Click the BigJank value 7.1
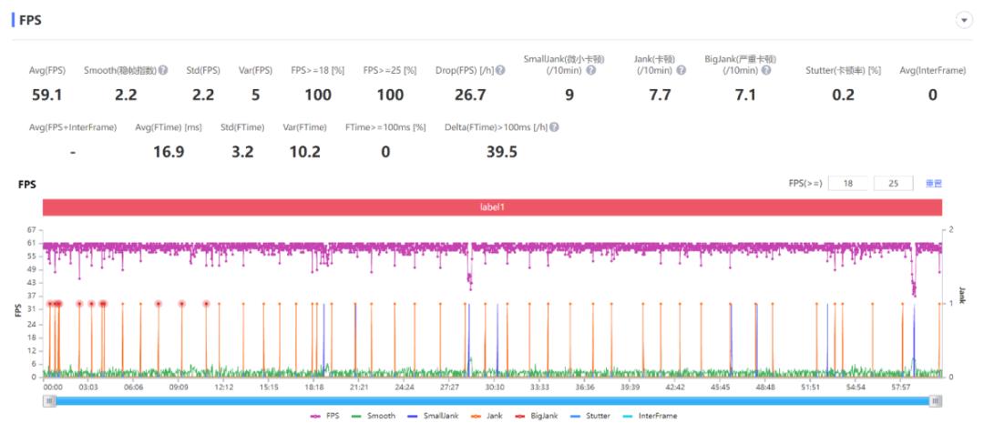 [x=745, y=95]
